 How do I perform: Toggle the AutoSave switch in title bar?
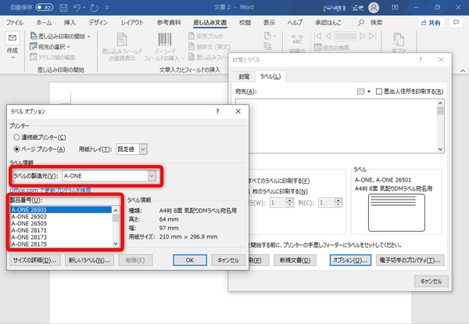coord(45,7)
